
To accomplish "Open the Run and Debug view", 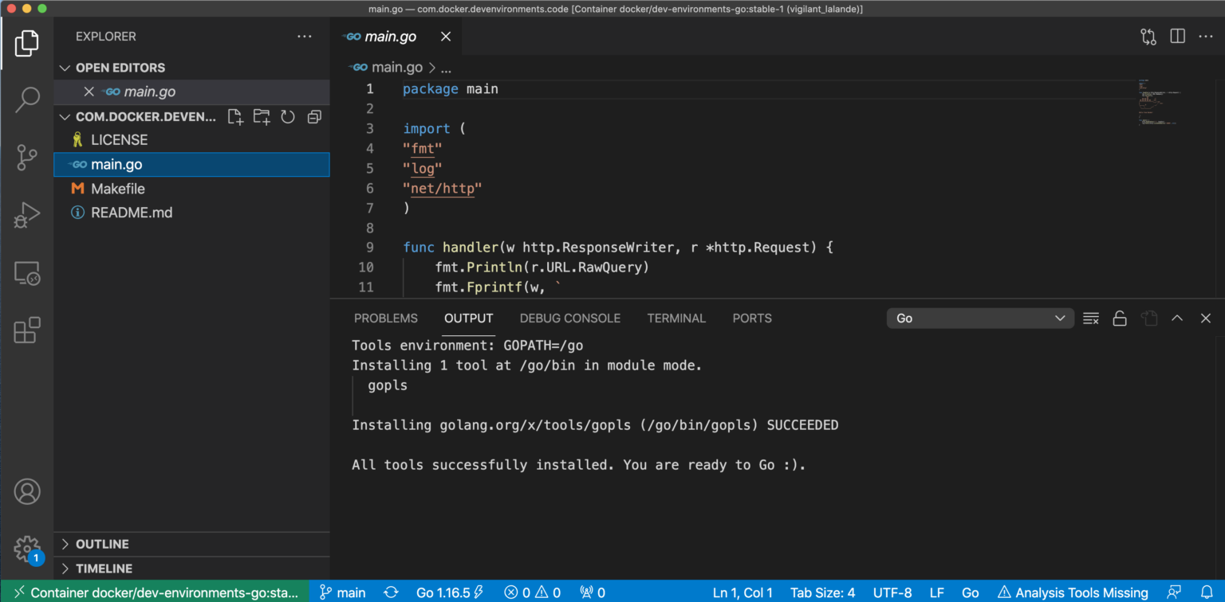I will point(27,213).
